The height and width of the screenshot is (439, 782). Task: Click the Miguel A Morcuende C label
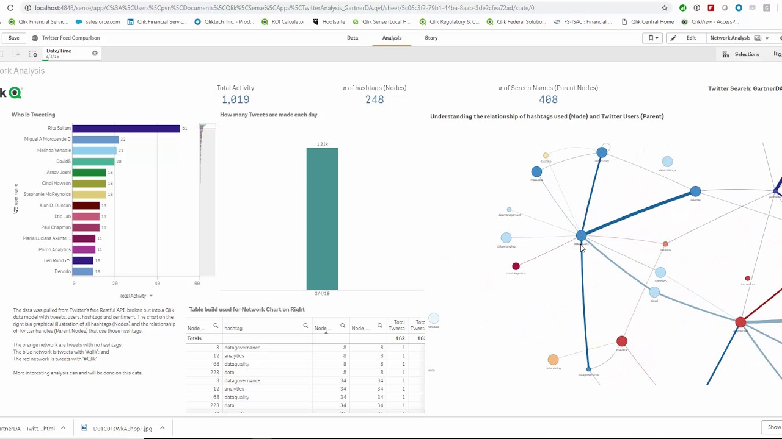pyautogui.click(x=47, y=140)
